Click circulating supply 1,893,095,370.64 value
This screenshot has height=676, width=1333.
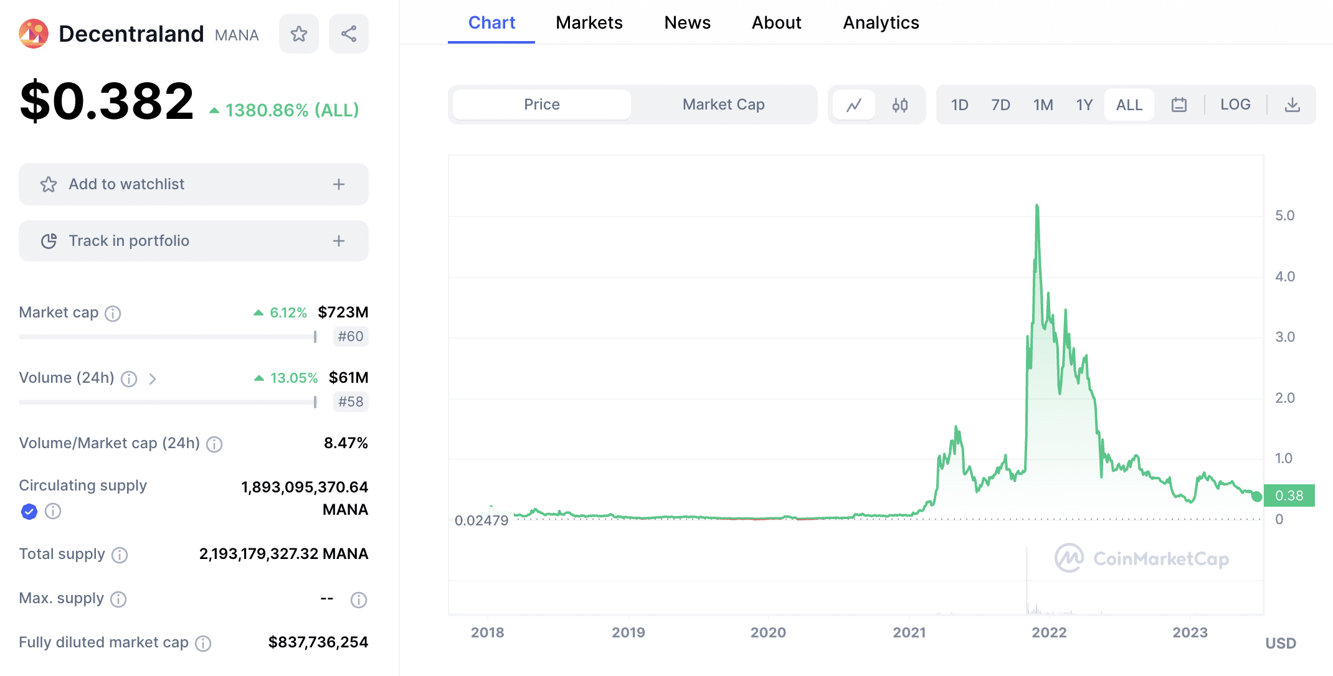click(305, 487)
